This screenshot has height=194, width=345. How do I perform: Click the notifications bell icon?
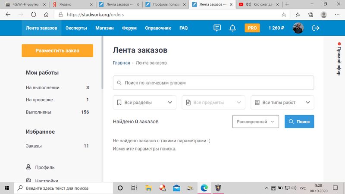[x=233, y=28]
